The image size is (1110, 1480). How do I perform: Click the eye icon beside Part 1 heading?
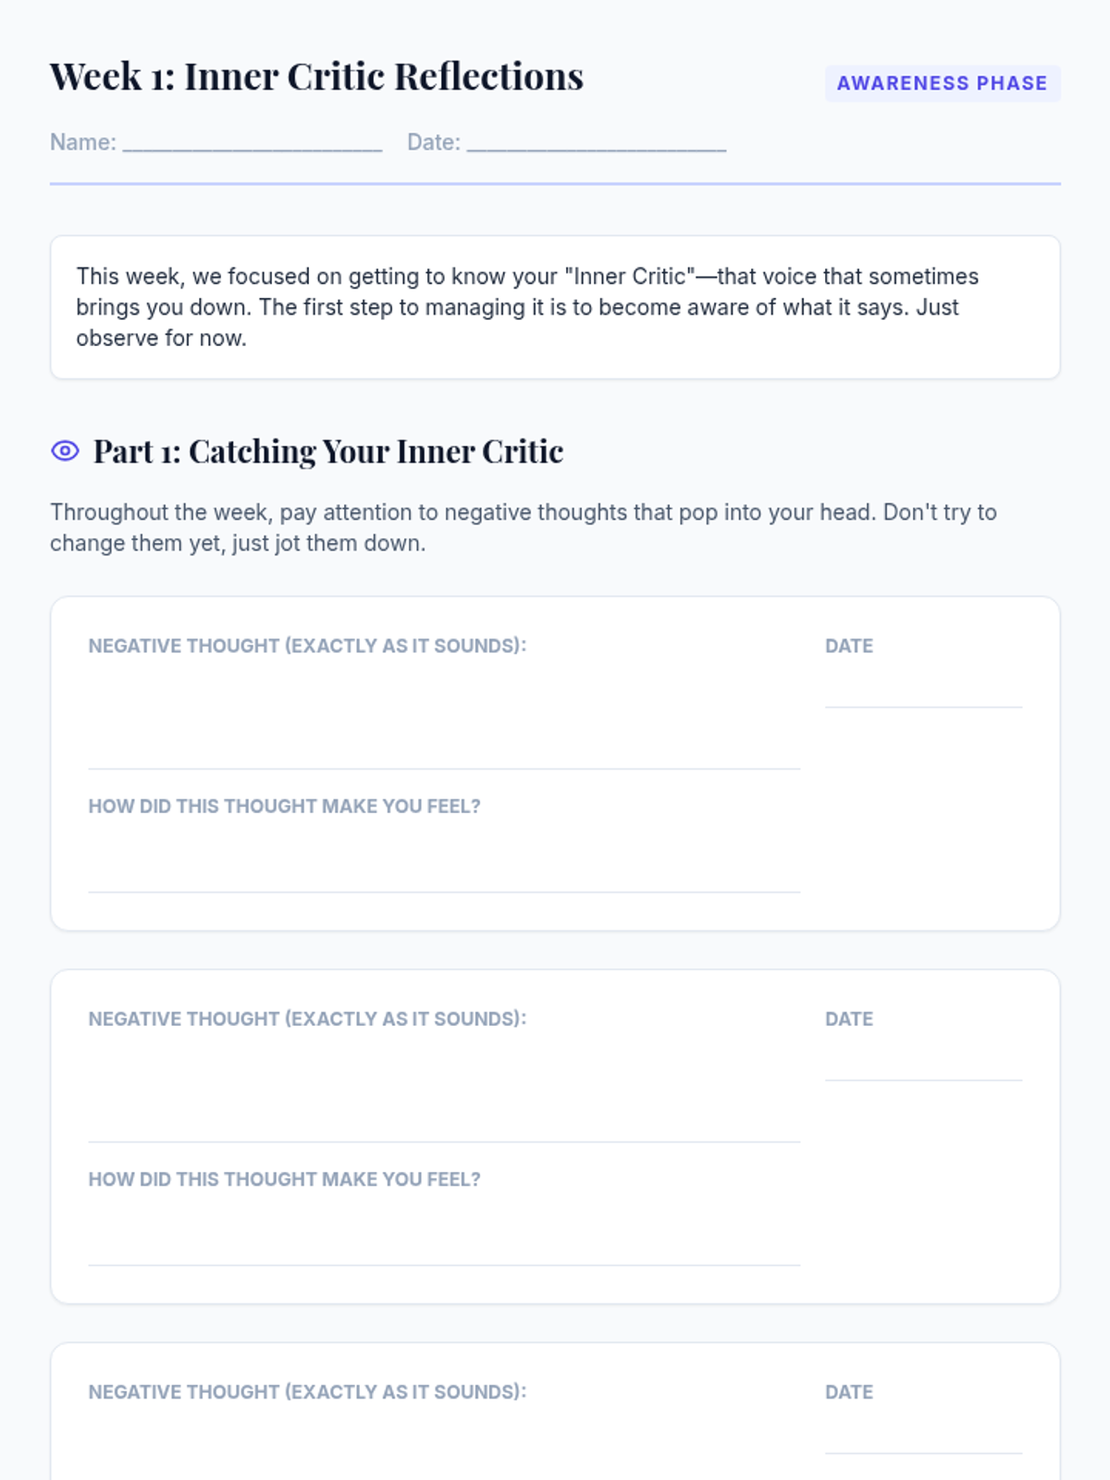coord(65,451)
